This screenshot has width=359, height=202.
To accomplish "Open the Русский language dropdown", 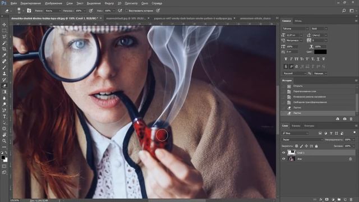I will (x=294, y=74).
